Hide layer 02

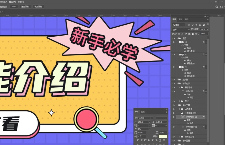[174, 55]
